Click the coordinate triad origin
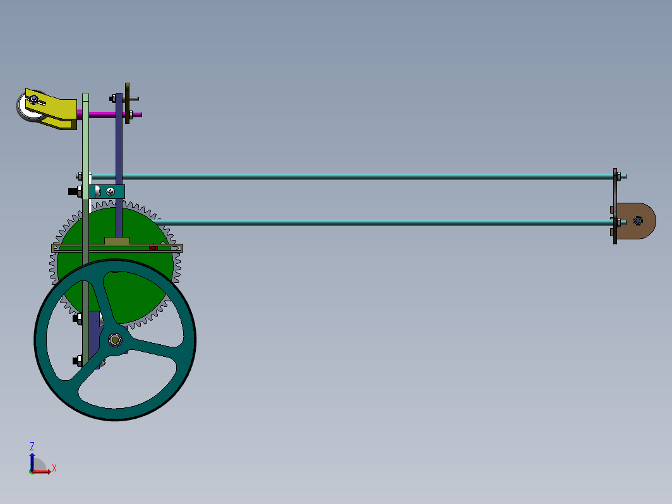Viewport: 672px width, 504px height. click(32, 472)
